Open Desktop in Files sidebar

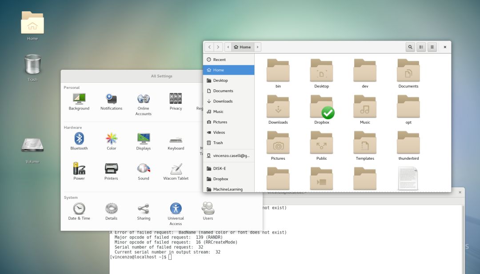point(229,81)
